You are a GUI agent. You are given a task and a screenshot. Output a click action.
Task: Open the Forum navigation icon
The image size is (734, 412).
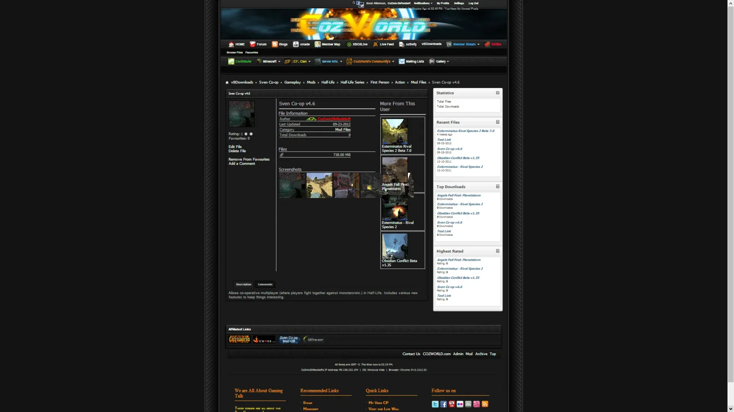click(x=252, y=44)
